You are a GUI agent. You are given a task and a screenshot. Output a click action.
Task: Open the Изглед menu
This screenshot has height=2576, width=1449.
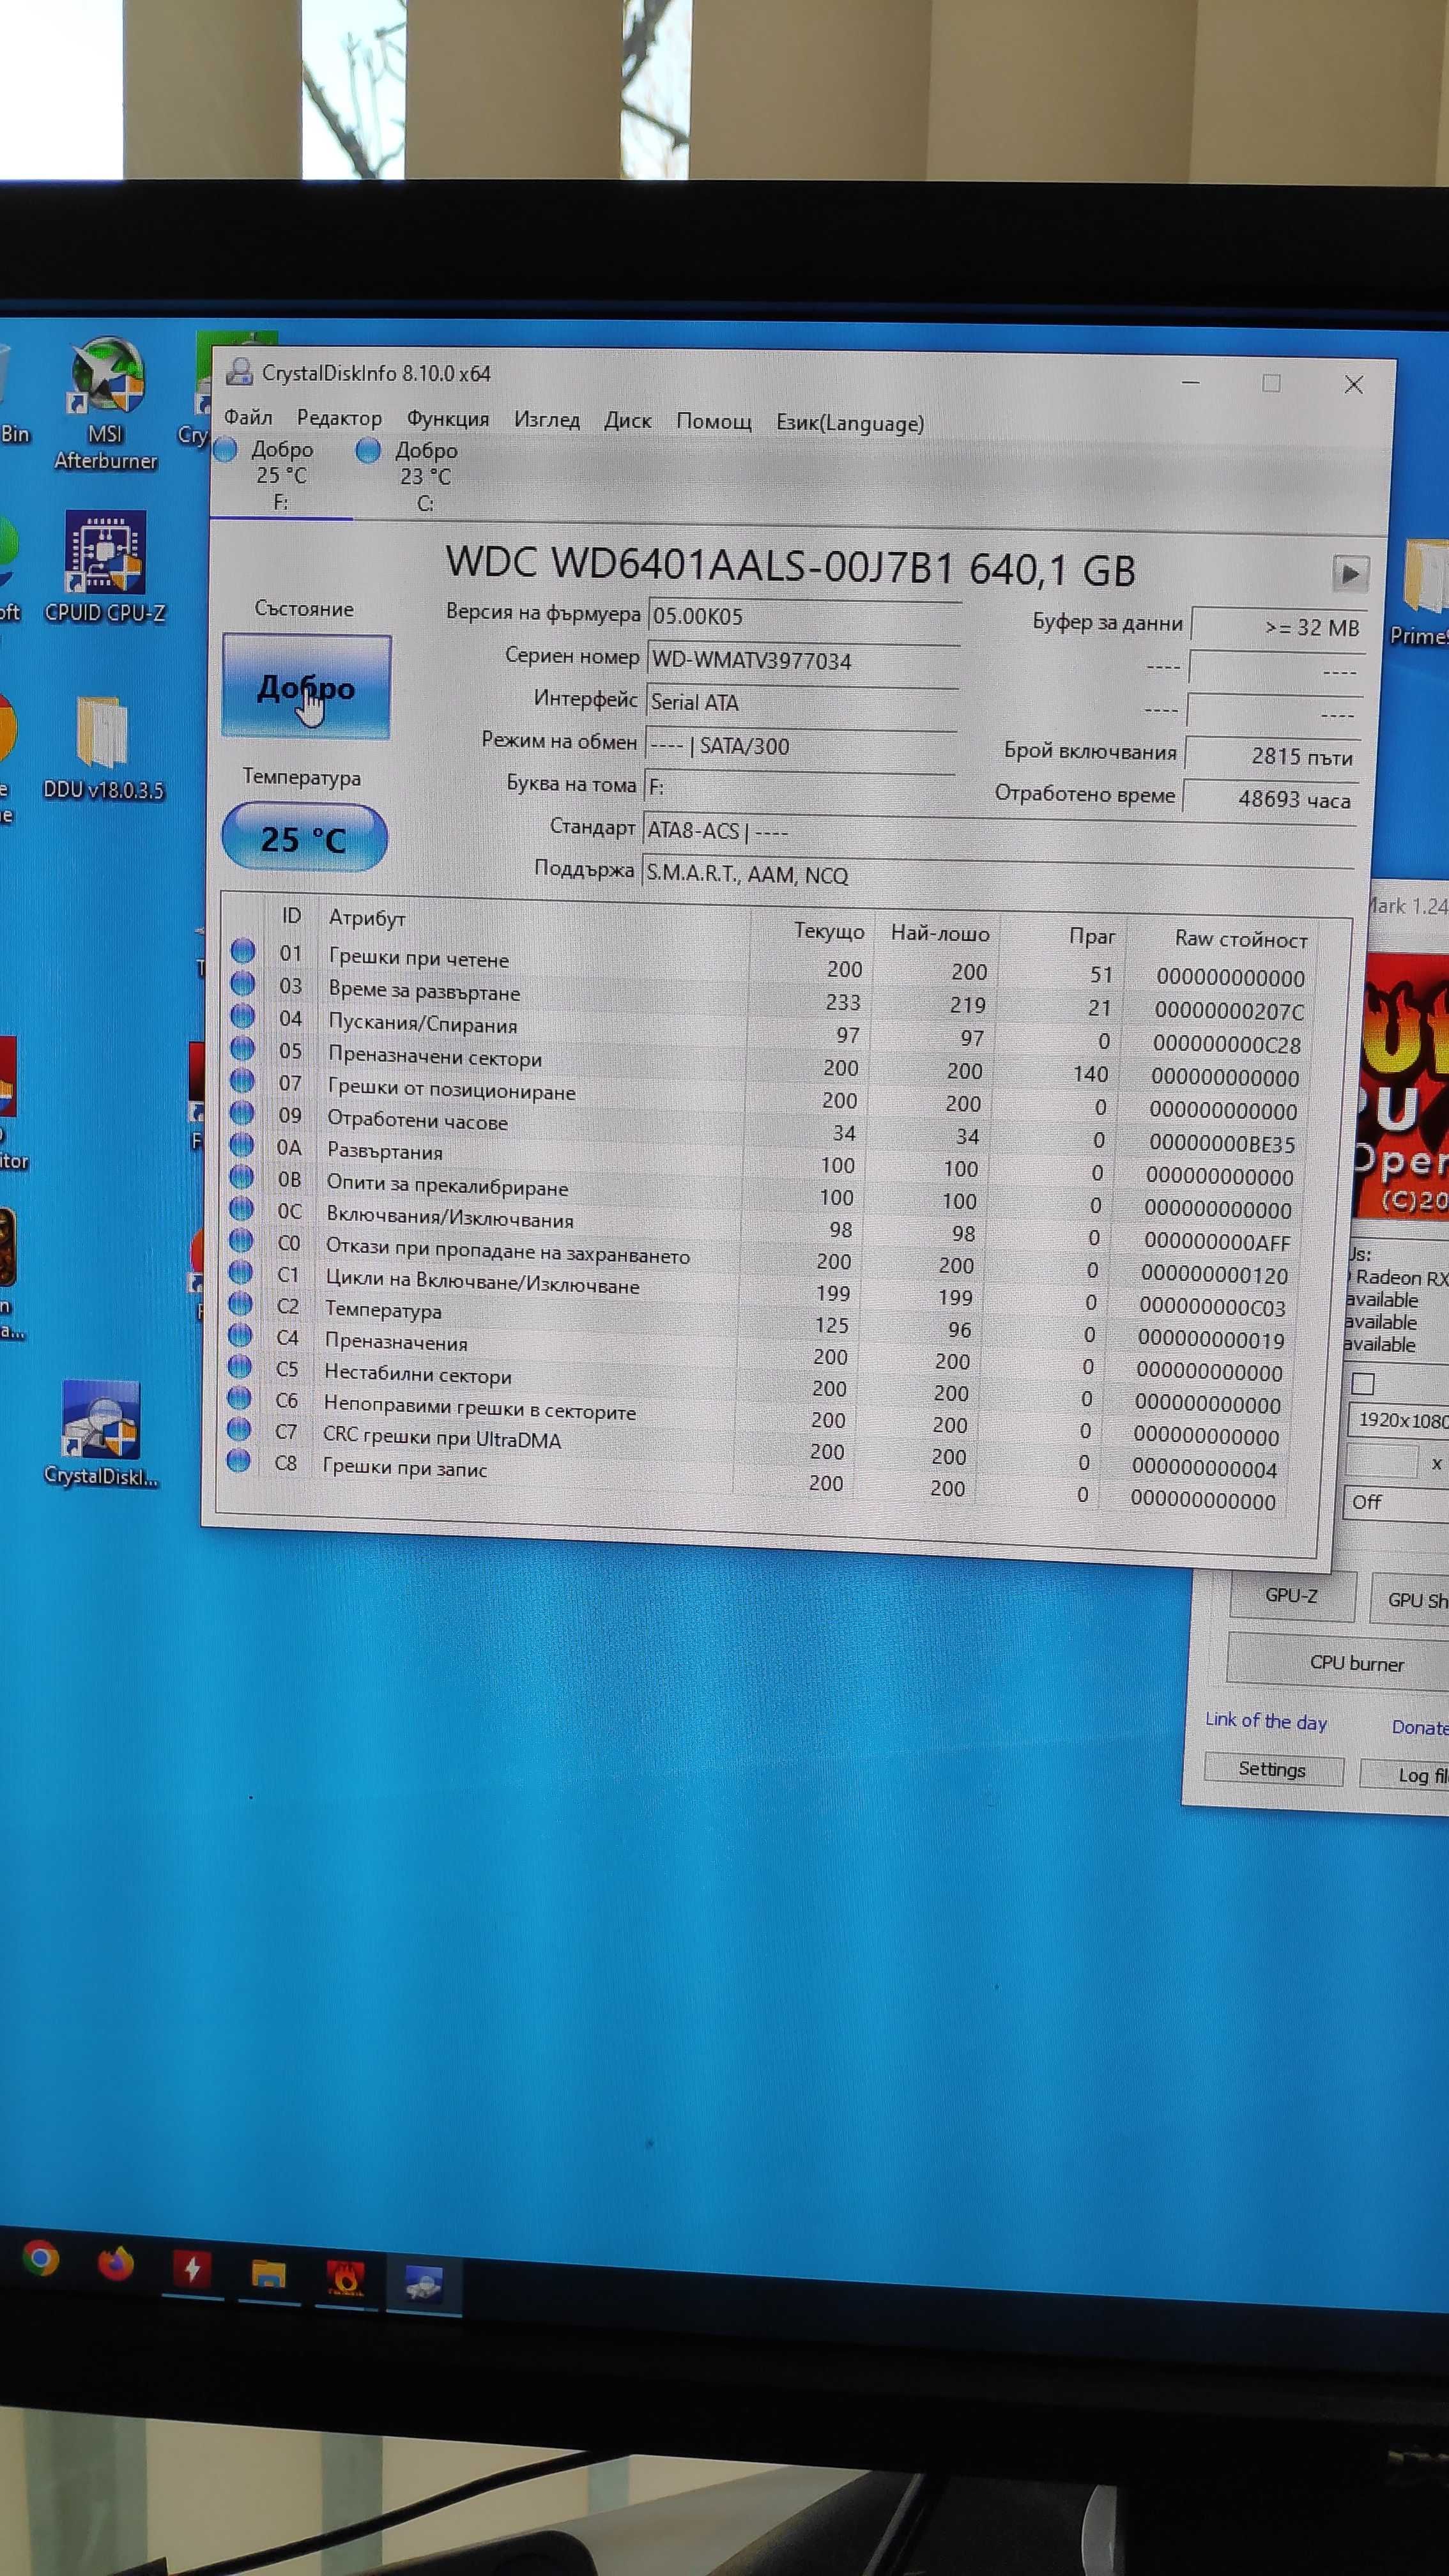pos(546,420)
